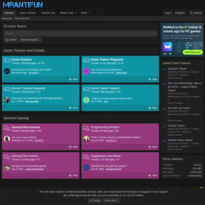Open the Game Trainers forum title
Image resolution: width=205 pixels, height=205 pixels.
coord(22,60)
